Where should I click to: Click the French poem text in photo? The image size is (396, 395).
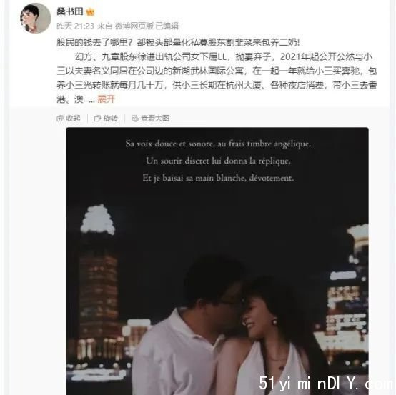click(x=218, y=161)
